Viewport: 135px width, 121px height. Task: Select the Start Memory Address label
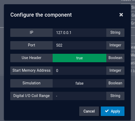coord(31,71)
